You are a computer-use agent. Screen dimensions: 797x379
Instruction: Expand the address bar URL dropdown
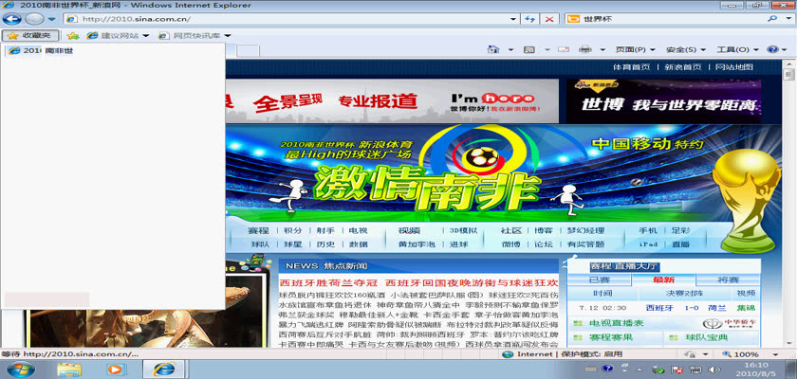pos(513,18)
